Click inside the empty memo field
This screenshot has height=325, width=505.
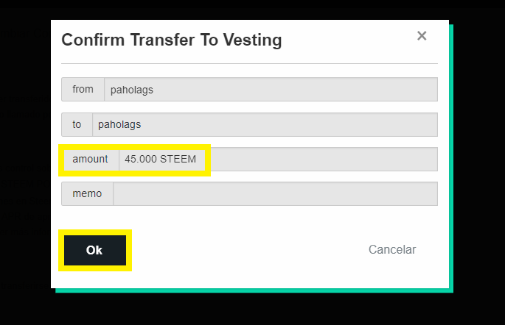point(274,194)
